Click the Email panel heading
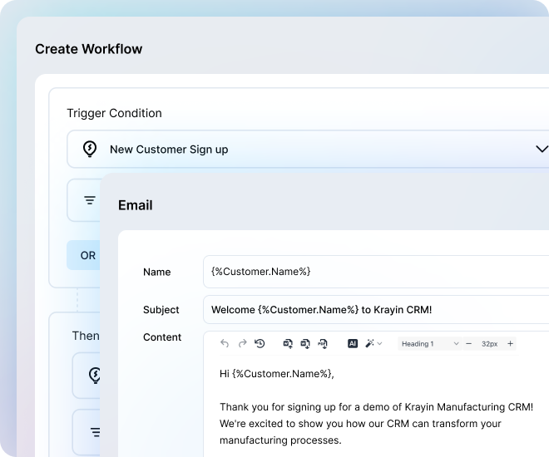This screenshot has width=549, height=457. [x=136, y=205]
